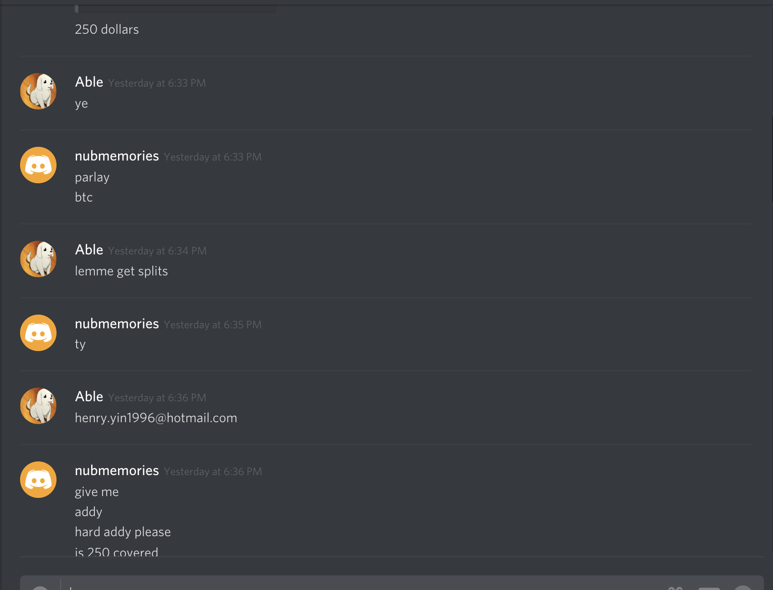Open the henry.yin1996@hotmail.com email link
Image resolution: width=773 pixels, height=590 pixels.
click(x=156, y=418)
